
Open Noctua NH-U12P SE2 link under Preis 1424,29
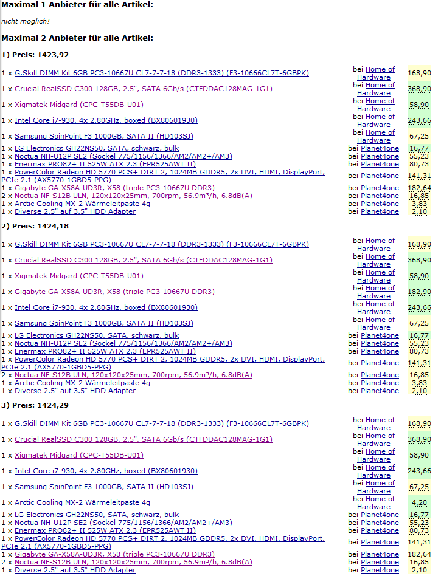click(123, 523)
